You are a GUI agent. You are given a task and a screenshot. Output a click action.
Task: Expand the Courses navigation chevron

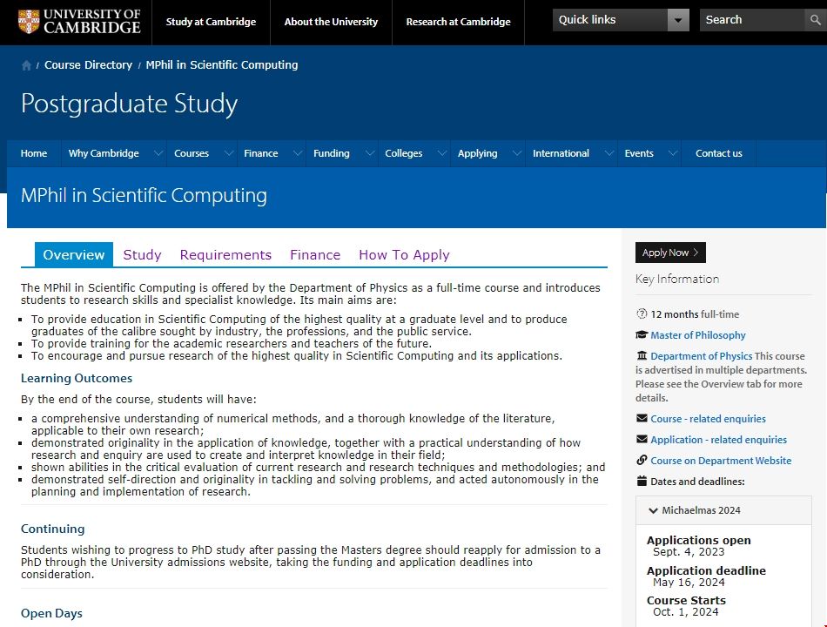[x=228, y=153]
